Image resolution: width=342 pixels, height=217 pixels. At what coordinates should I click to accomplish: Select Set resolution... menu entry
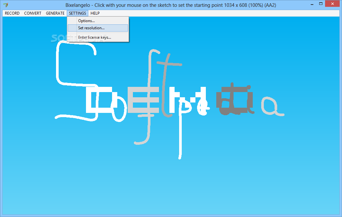pos(98,28)
